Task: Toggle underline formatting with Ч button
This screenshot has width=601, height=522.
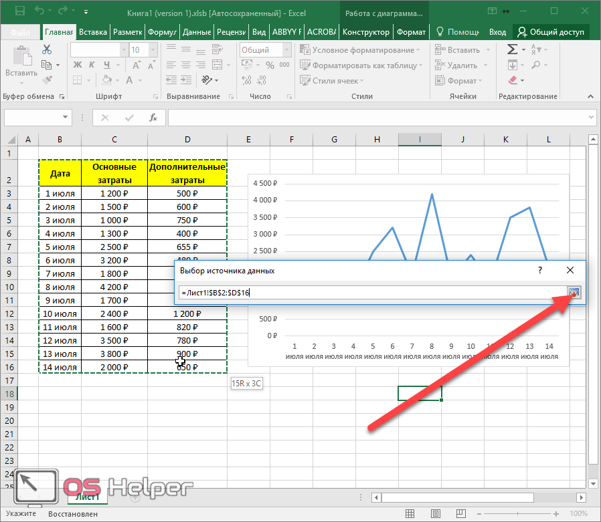Action: point(105,65)
